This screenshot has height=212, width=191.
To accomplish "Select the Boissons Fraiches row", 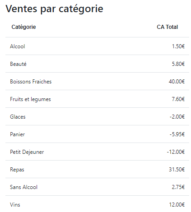I will coord(97,81).
